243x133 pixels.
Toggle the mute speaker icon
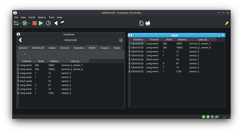coord(56,23)
